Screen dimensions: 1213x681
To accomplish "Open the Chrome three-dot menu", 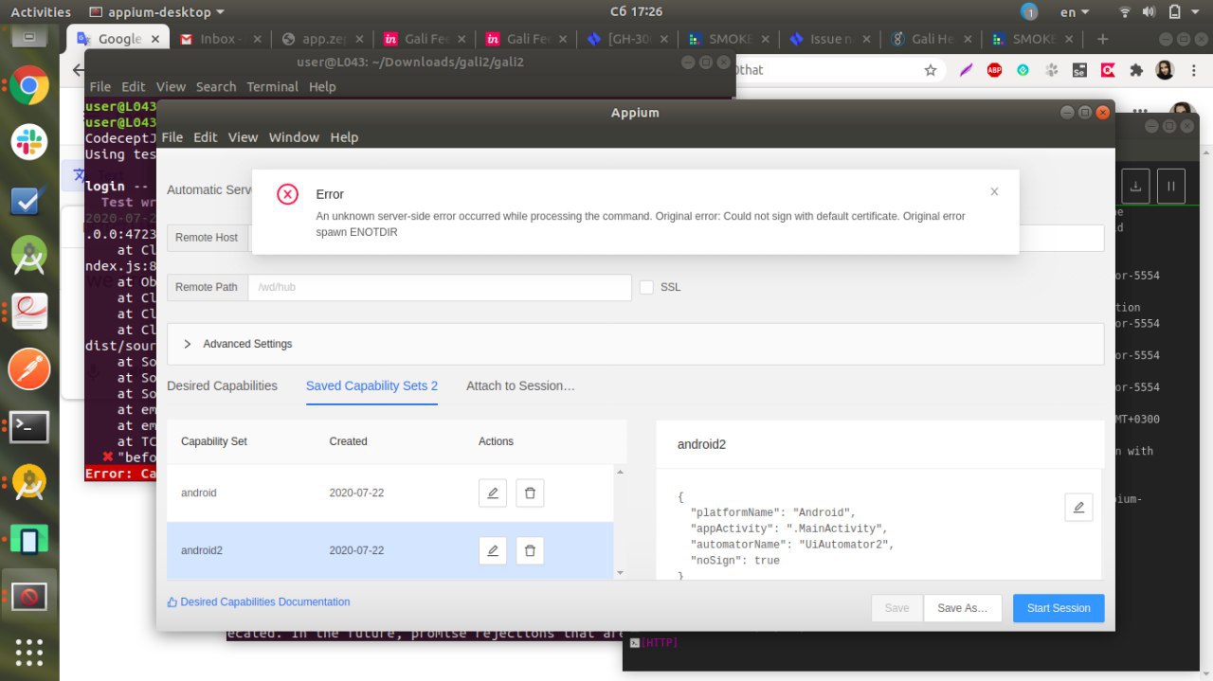I will click(x=1193, y=70).
